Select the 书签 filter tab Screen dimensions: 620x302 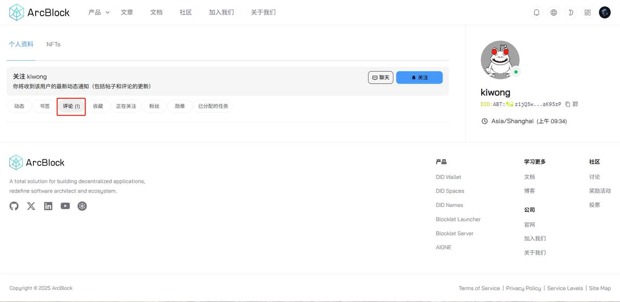pyautogui.click(x=45, y=106)
